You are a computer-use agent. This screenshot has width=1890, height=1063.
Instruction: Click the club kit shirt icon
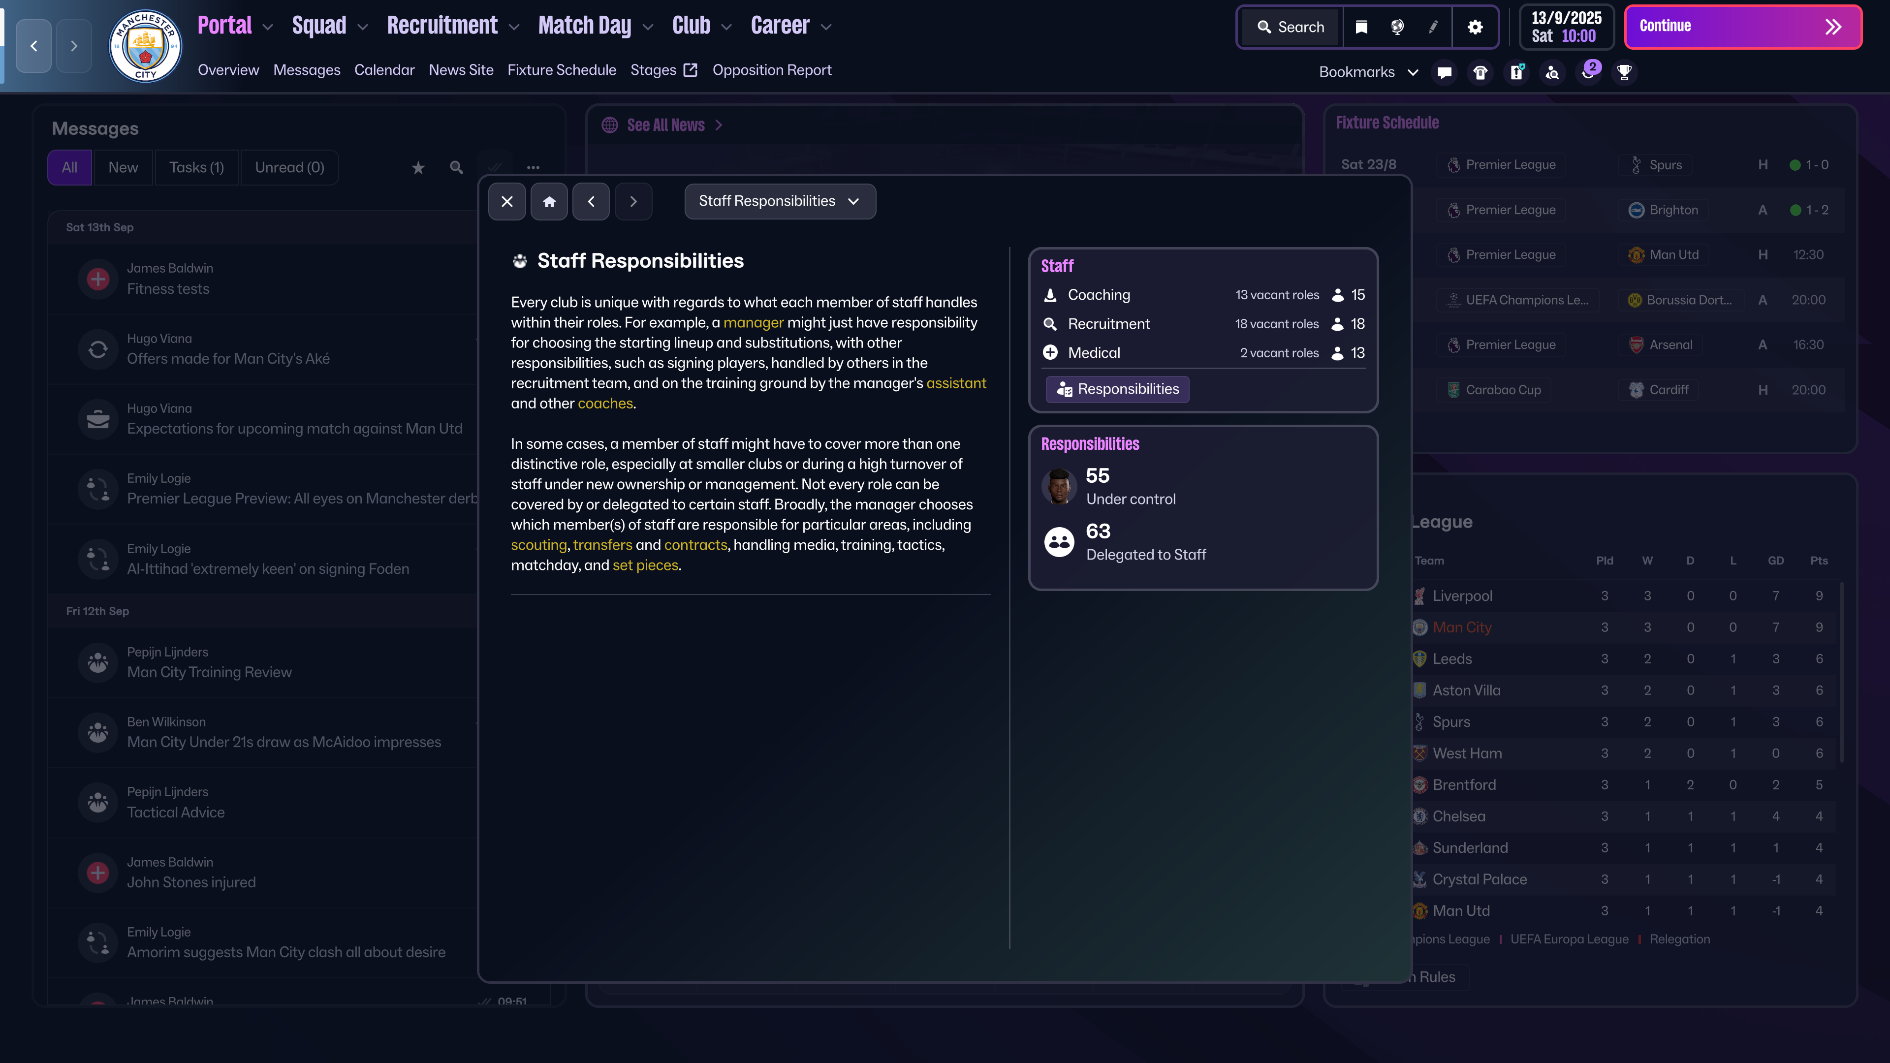click(1480, 72)
